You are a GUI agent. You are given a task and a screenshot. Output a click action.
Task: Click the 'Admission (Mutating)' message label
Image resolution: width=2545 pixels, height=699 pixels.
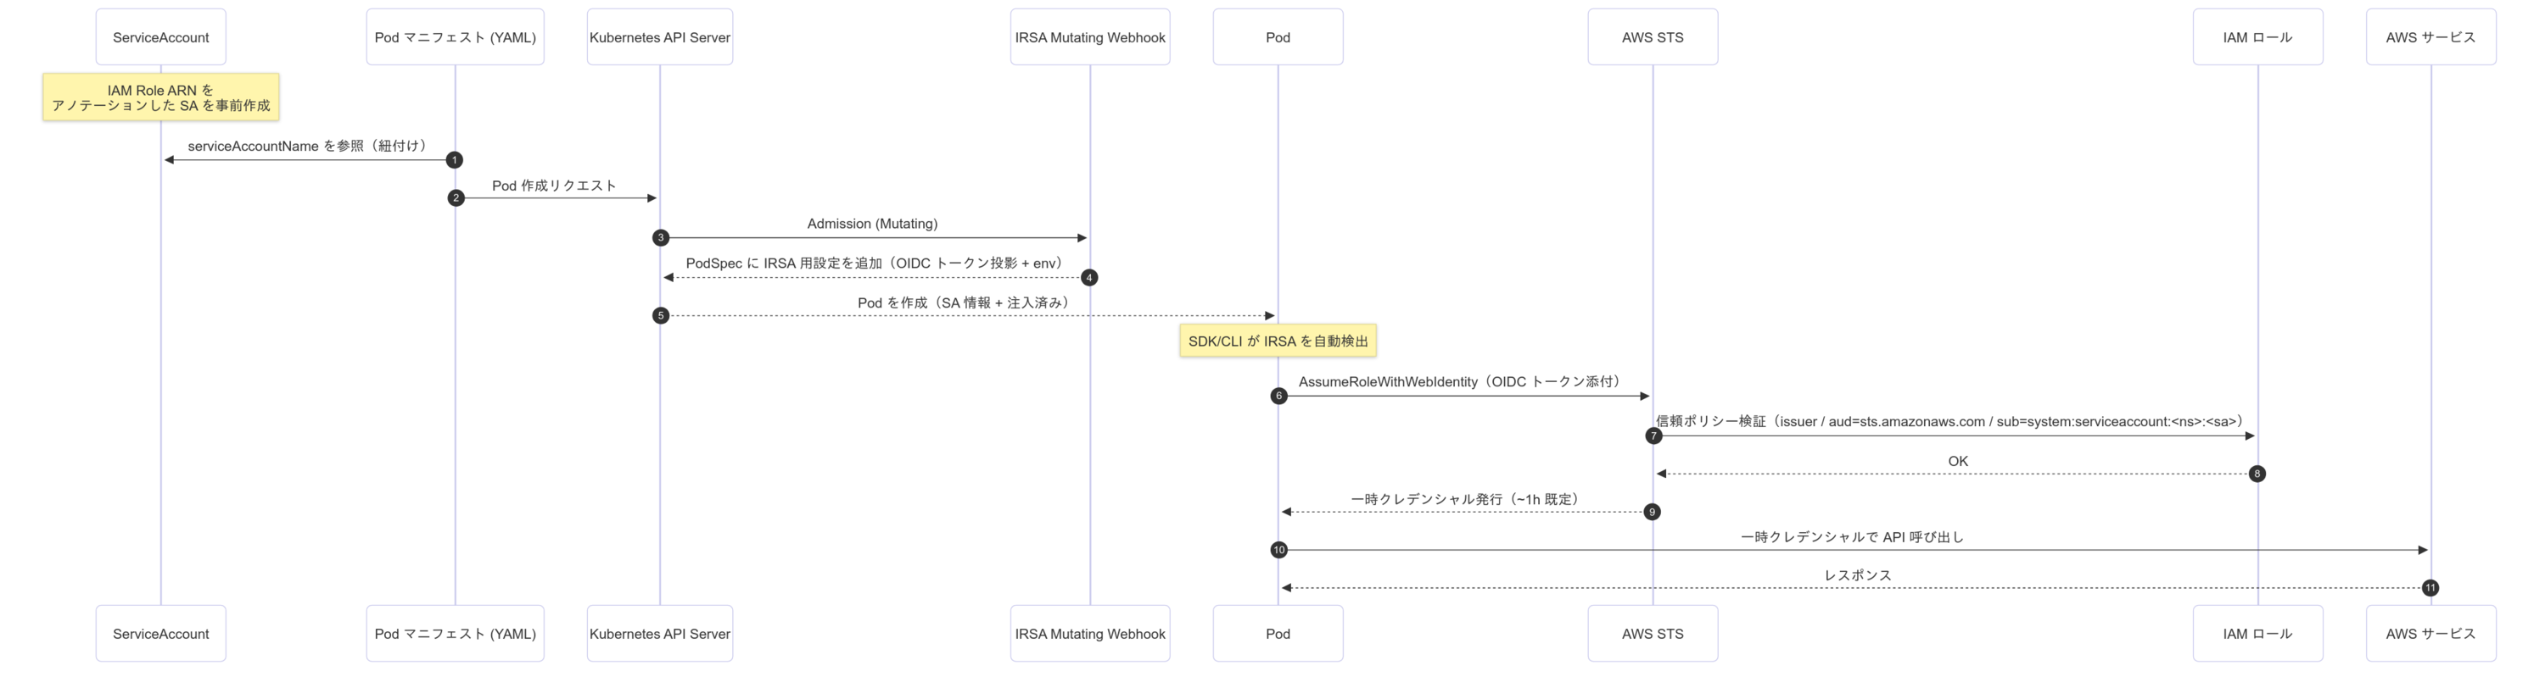pos(872,223)
